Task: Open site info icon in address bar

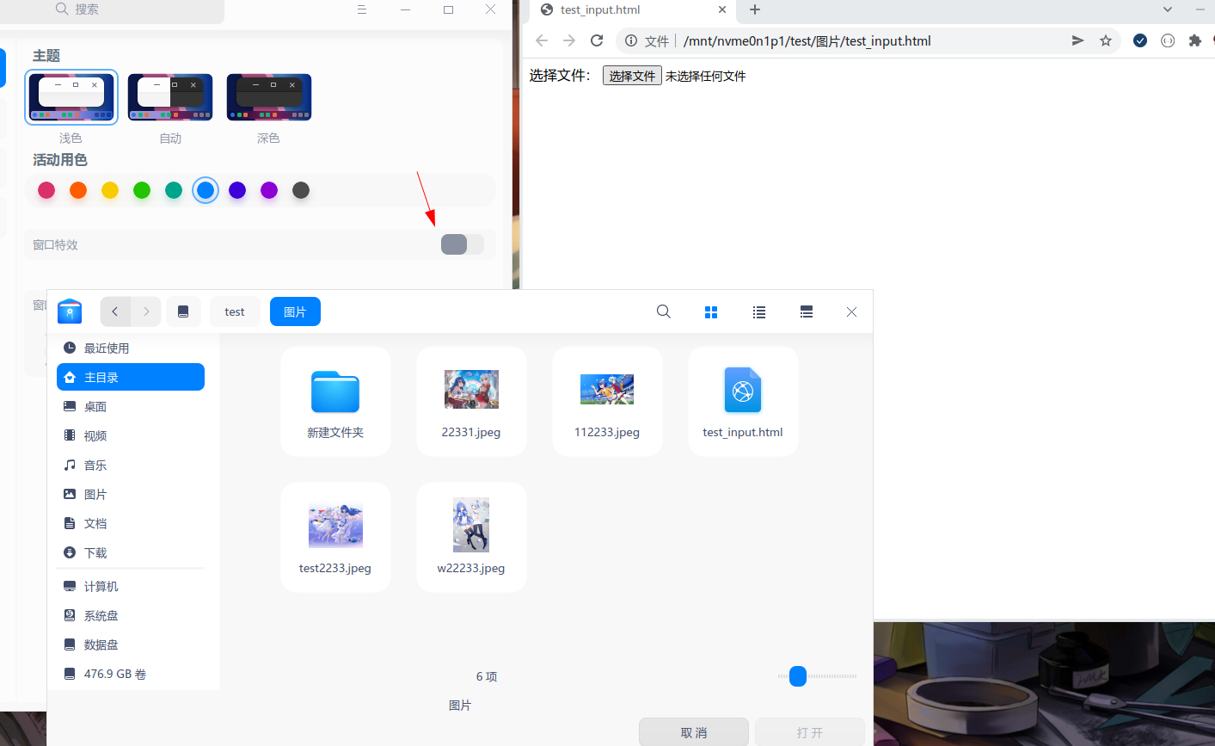Action: (631, 40)
